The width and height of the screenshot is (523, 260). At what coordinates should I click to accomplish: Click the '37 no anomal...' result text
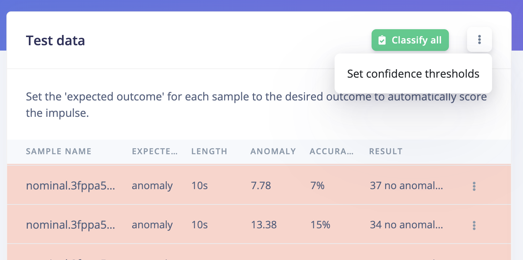click(406, 186)
